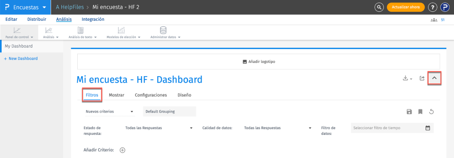
Task: Open the A HelpFiles folder link
Action: (x=70, y=7)
